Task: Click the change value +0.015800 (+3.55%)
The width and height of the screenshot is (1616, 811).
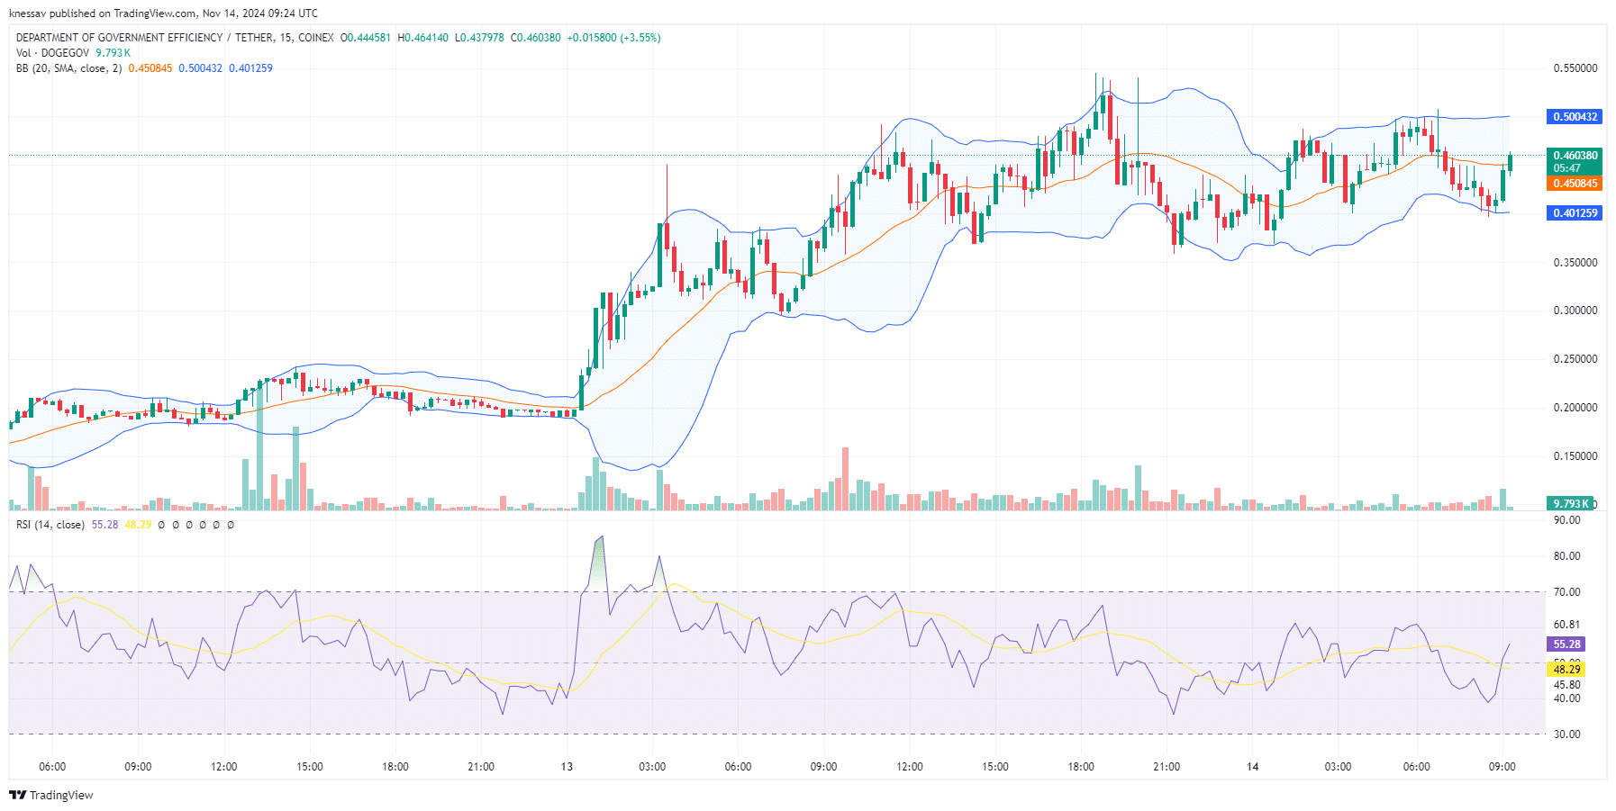Action: 613,38
